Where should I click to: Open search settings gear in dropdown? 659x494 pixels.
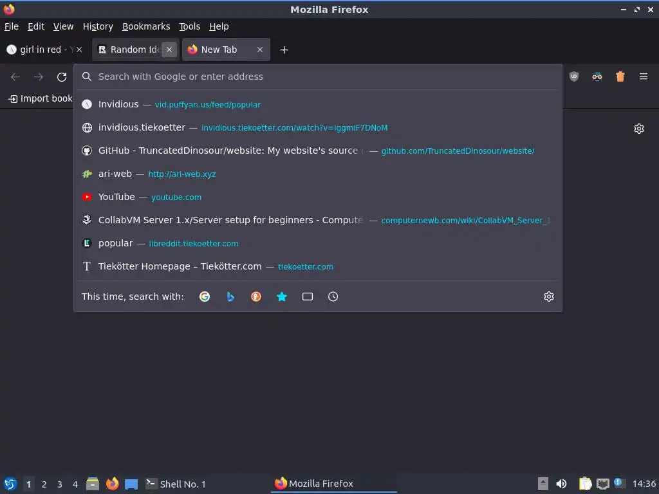549,297
